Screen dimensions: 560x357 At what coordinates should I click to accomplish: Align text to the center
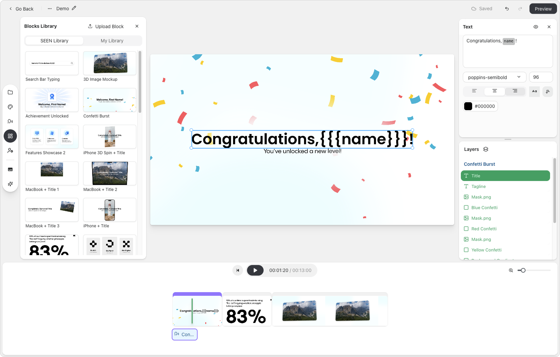[x=495, y=91]
